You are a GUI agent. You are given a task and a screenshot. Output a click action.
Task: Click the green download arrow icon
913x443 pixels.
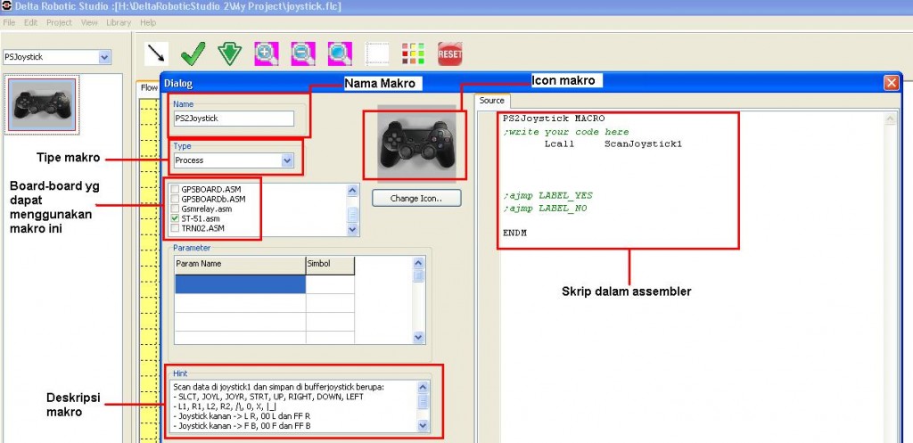[229, 53]
